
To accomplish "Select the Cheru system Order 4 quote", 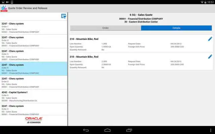I will pyautogui.click(x=34, y=41).
